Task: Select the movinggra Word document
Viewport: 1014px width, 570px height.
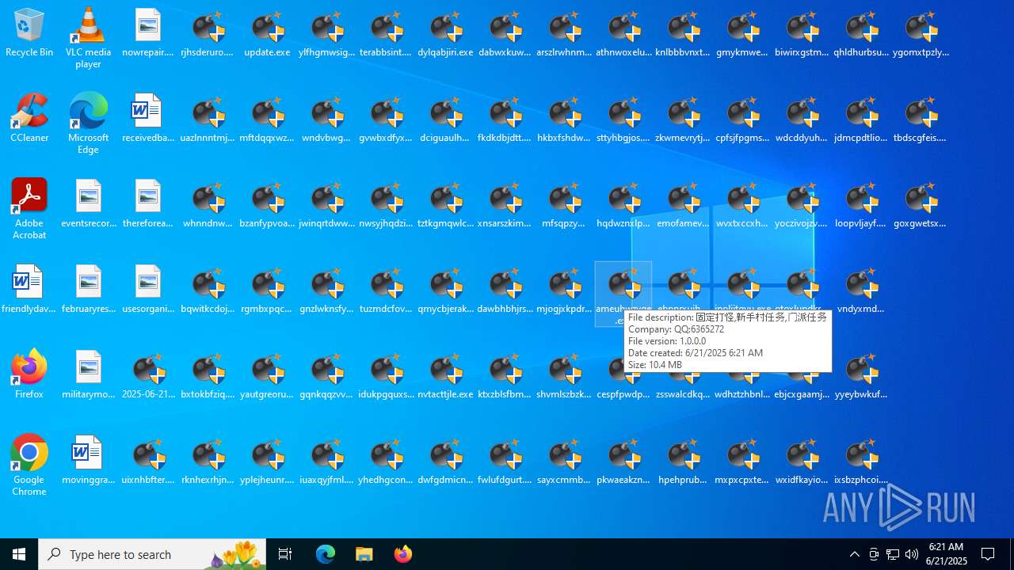Action: (88, 460)
